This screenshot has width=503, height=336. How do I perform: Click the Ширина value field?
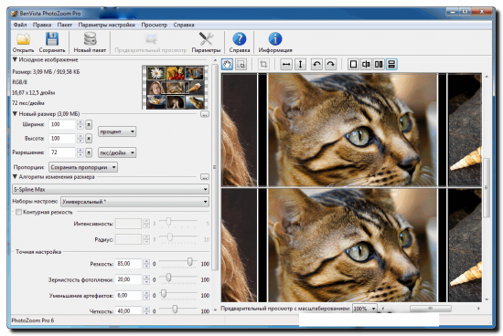(x=62, y=124)
